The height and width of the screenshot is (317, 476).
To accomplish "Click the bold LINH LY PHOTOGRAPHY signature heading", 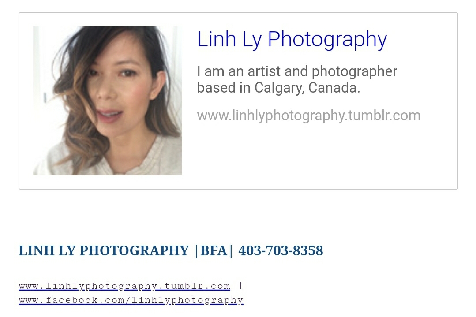I will pos(104,251).
